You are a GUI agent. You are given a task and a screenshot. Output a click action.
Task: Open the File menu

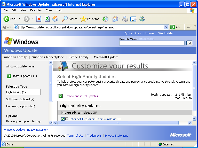pyautogui.click(x=5, y=10)
